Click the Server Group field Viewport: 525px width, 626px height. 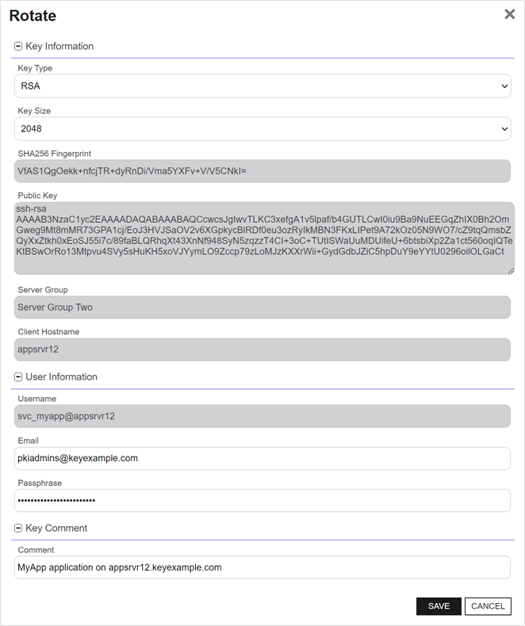tap(262, 307)
